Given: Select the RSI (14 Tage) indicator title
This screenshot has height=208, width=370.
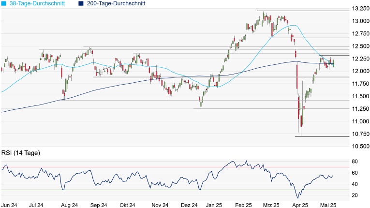Looking at the screenshot, I should pyautogui.click(x=20, y=153).
